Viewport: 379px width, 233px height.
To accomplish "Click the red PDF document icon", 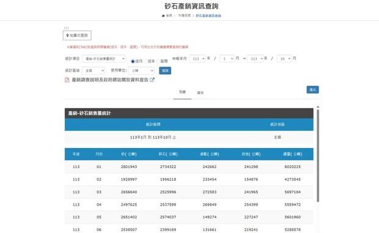I will tap(67, 80).
